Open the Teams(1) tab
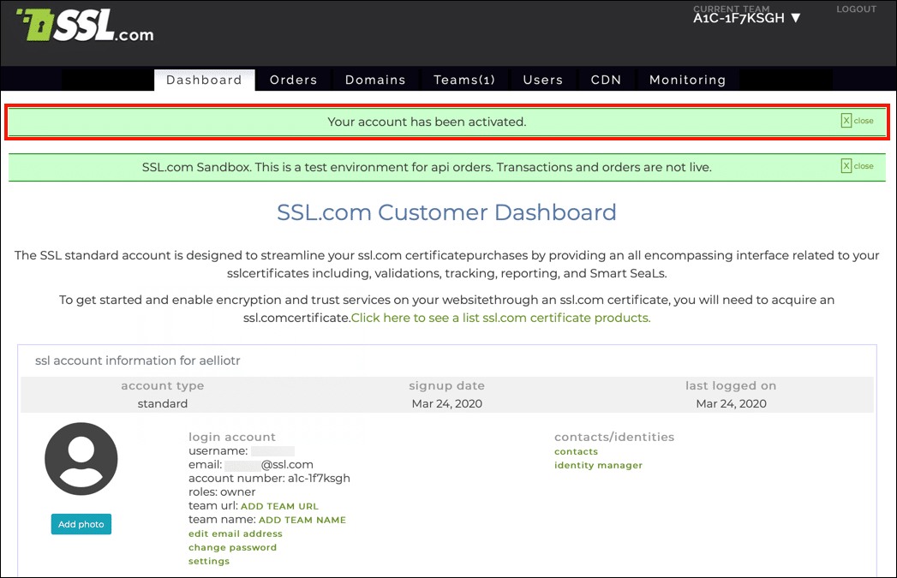This screenshot has width=897, height=578. click(x=464, y=80)
